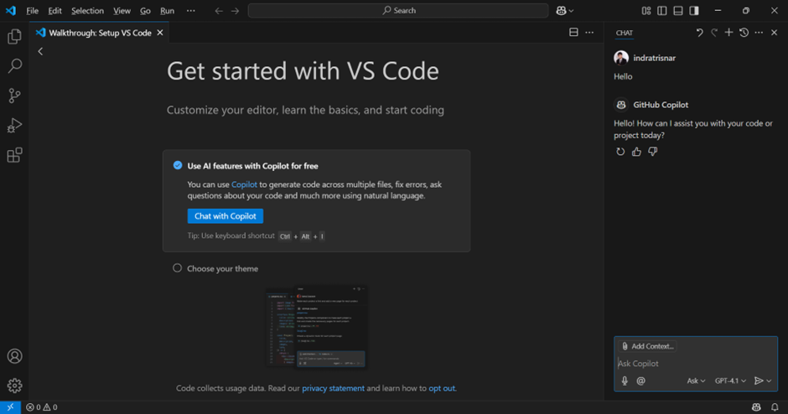Close the chat panel
Viewport: 788px width, 414px height.
pyautogui.click(x=774, y=33)
